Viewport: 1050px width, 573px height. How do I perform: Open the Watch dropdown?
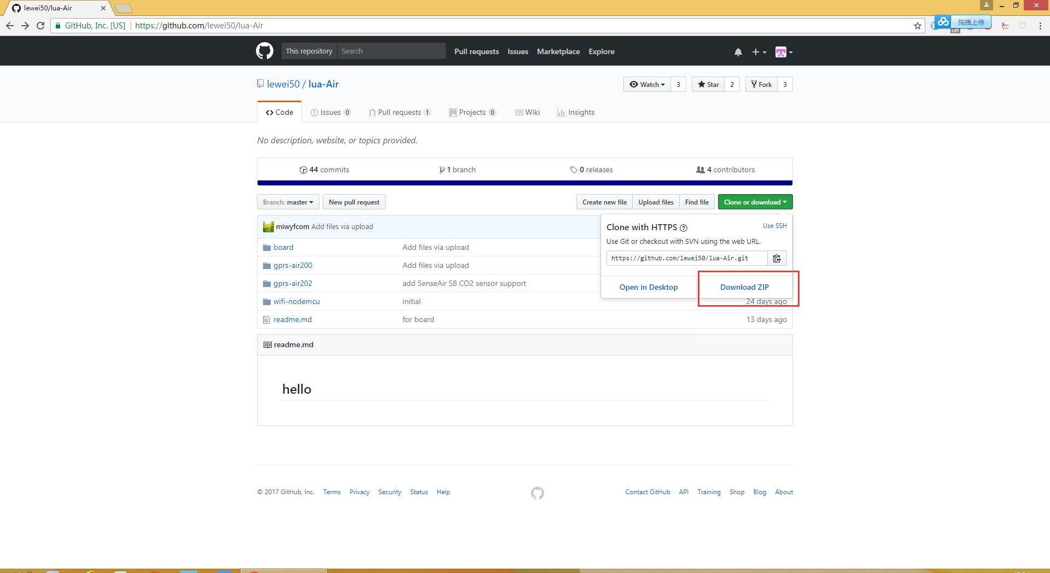click(x=647, y=84)
